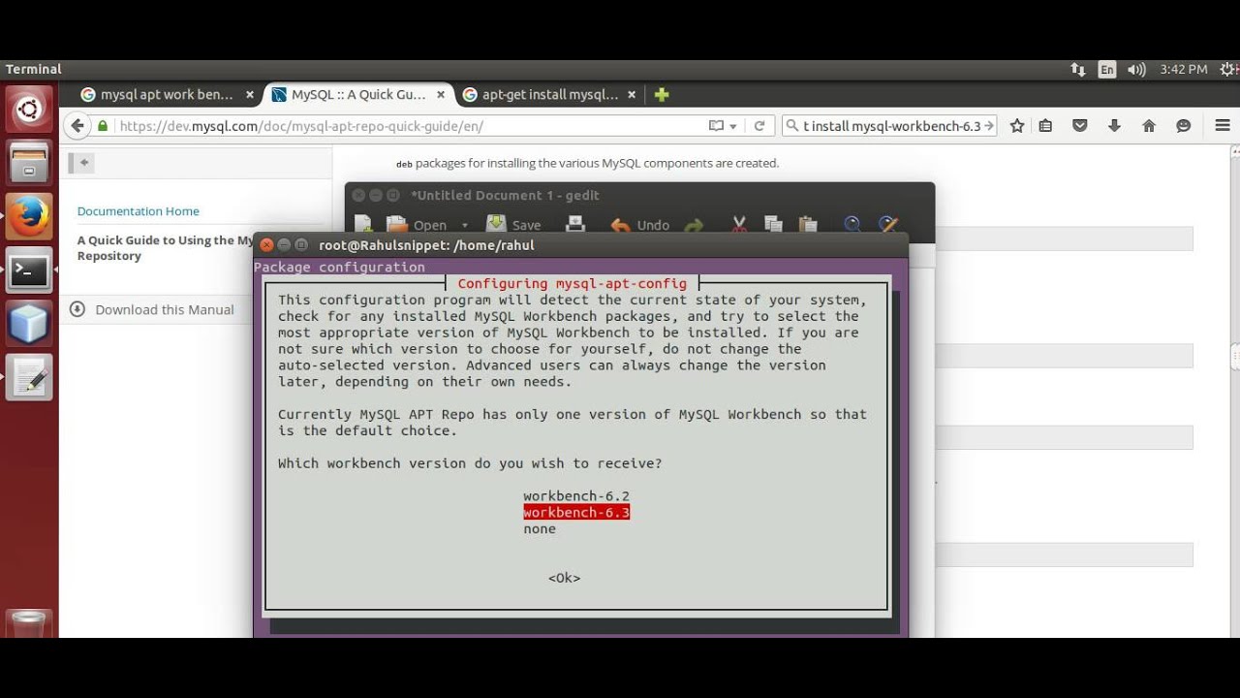This screenshot has width=1240, height=698.
Task: Select the 'none' workbench option
Action: 540,528
